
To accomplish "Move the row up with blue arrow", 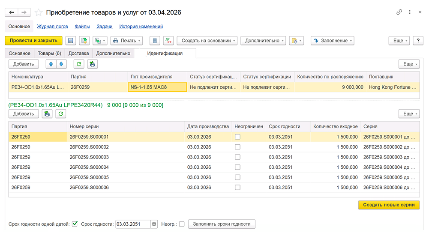I will click(51, 64).
